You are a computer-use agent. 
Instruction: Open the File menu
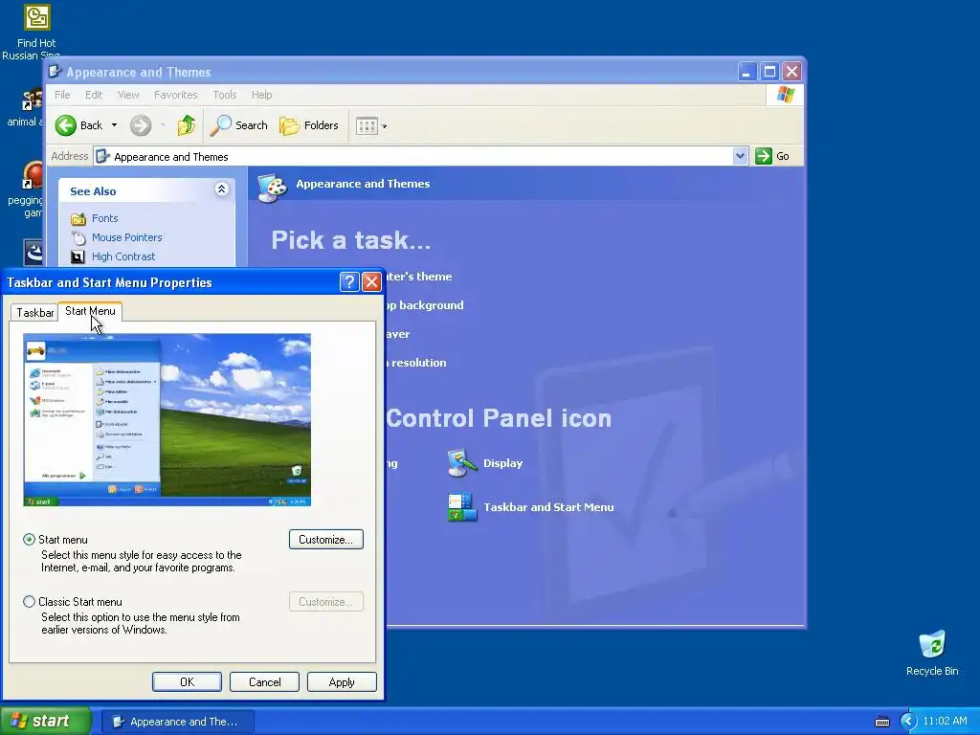62,95
